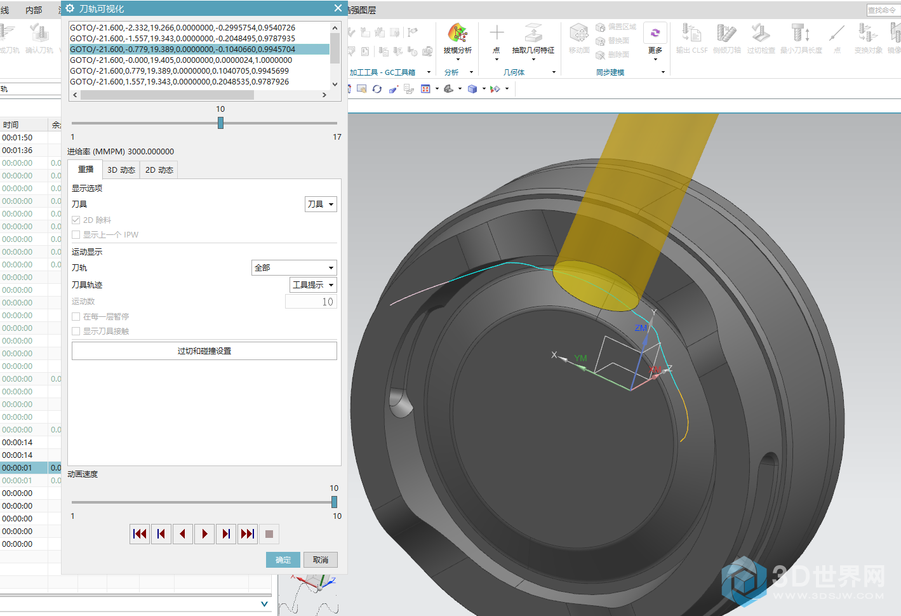Skip to the next operation end
The height and width of the screenshot is (616, 901).
(248, 534)
